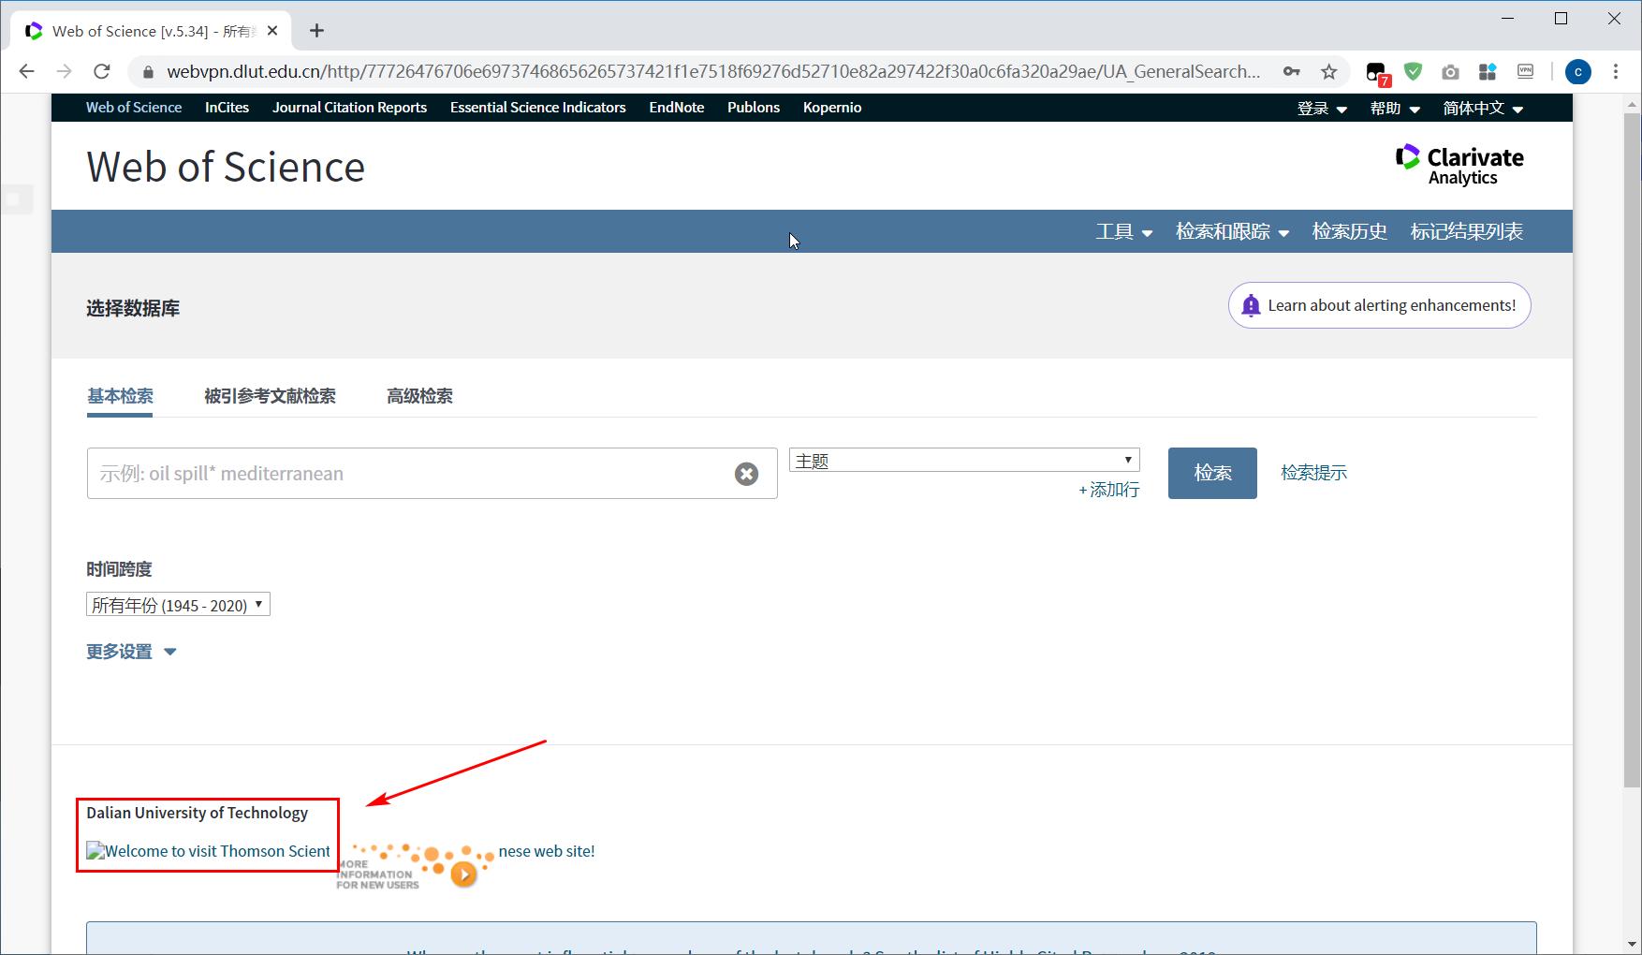Click 添加行 to add a row
This screenshot has height=955, width=1642.
click(x=1109, y=490)
